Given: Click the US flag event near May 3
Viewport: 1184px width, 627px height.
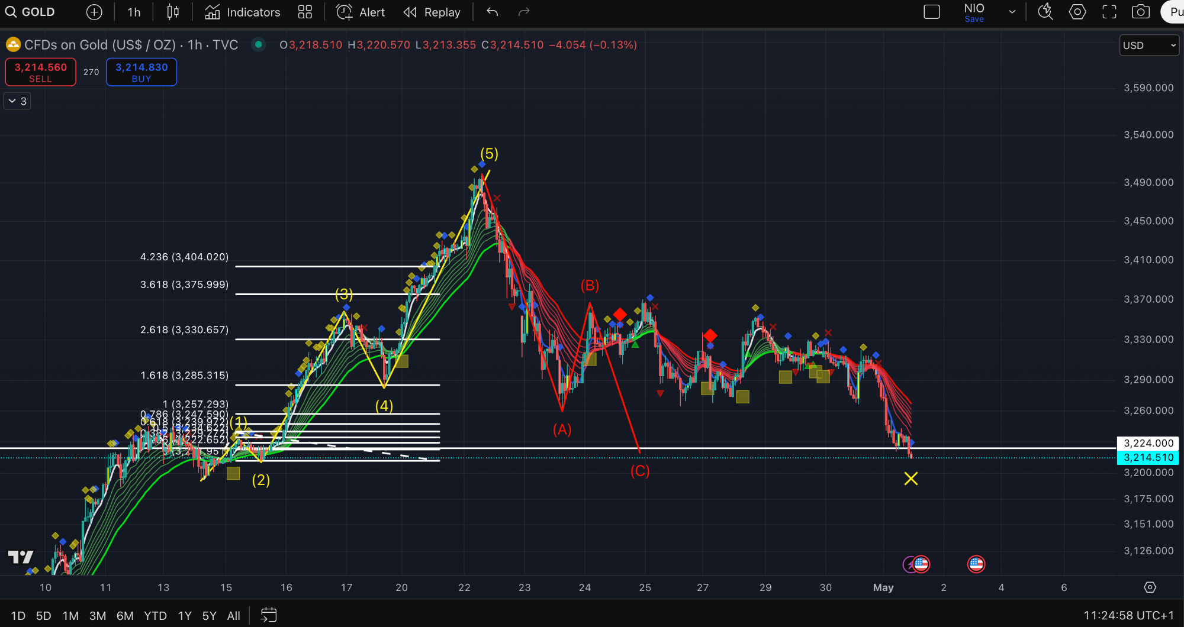Looking at the screenshot, I should 976,564.
